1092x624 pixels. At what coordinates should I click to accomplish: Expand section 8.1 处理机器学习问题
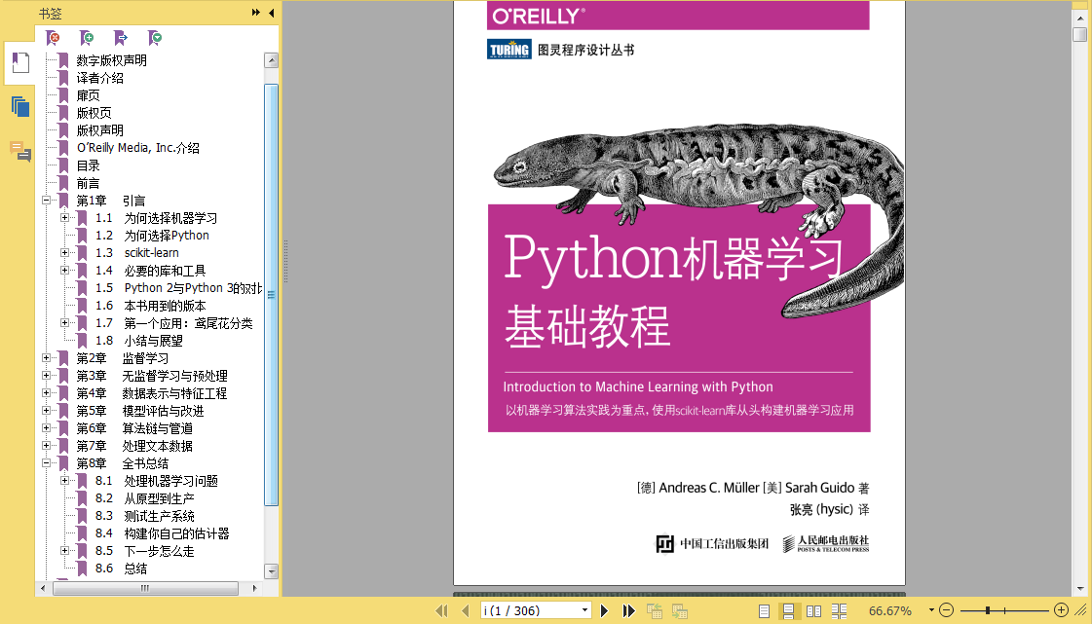tap(64, 481)
